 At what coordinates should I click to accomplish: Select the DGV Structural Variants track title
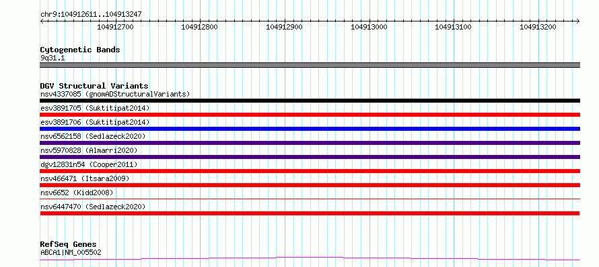(x=94, y=86)
